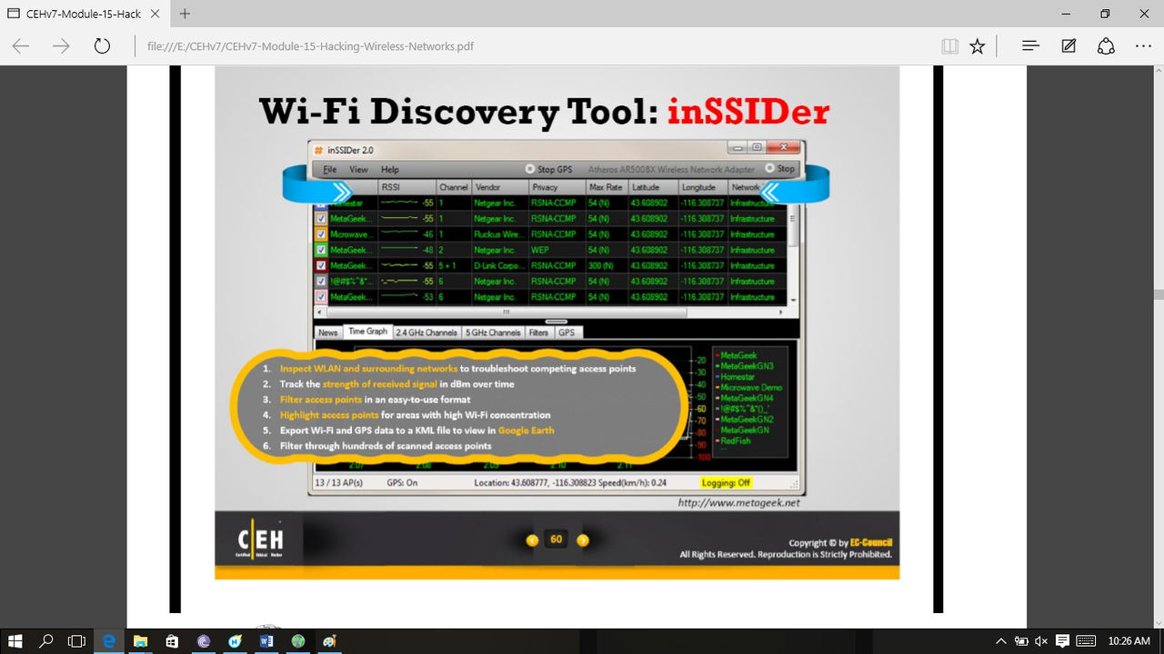Show hidden system tray icons
The height and width of the screenshot is (654, 1164).
pos(1001,641)
